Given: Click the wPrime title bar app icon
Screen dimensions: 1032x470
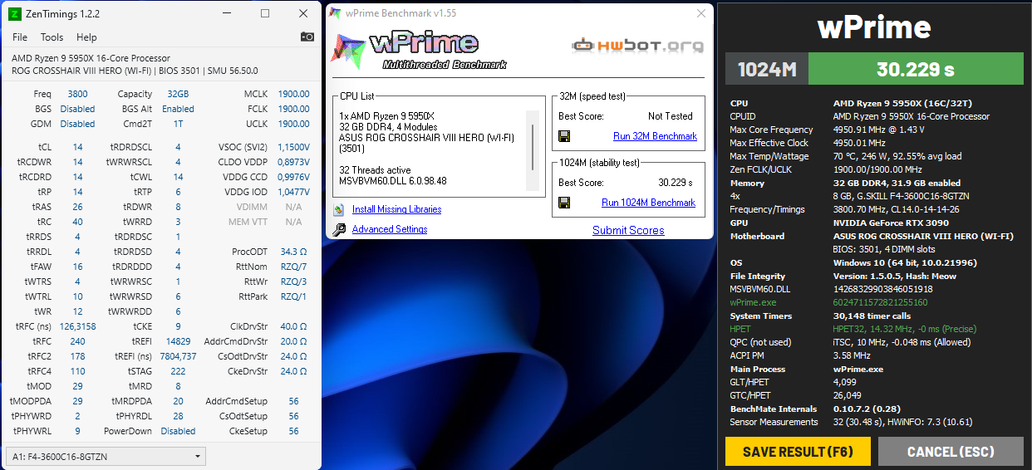Looking at the screenshot, I should [x=335, y=13].
